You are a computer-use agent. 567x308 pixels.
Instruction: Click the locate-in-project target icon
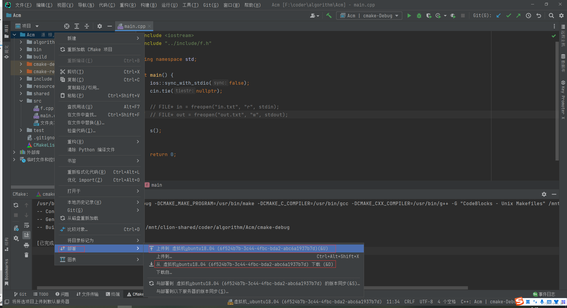pos(67,26)
